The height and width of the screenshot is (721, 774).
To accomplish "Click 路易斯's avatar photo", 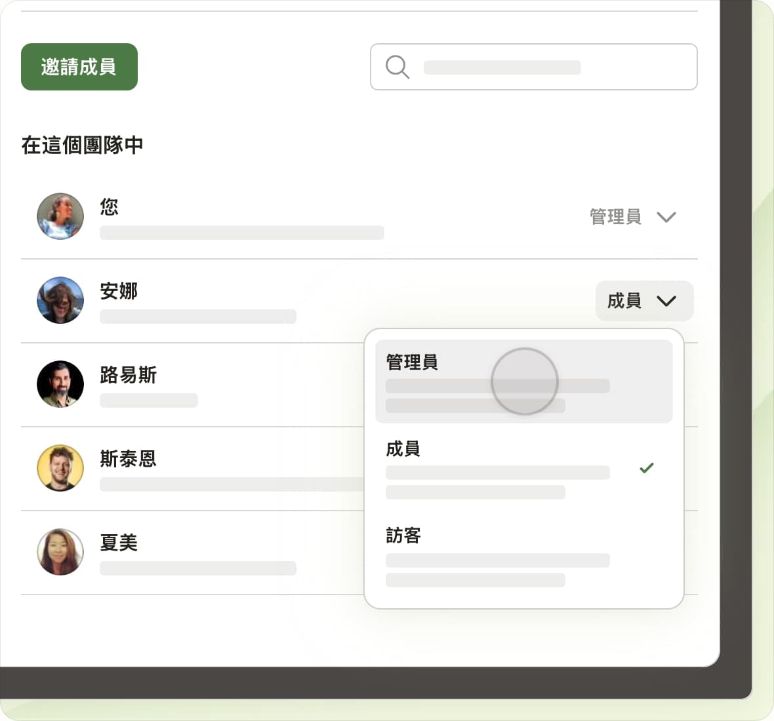I will tap(60, 384).
